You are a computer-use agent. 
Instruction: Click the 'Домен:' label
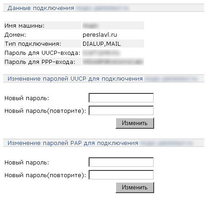(x=15, y=35)
